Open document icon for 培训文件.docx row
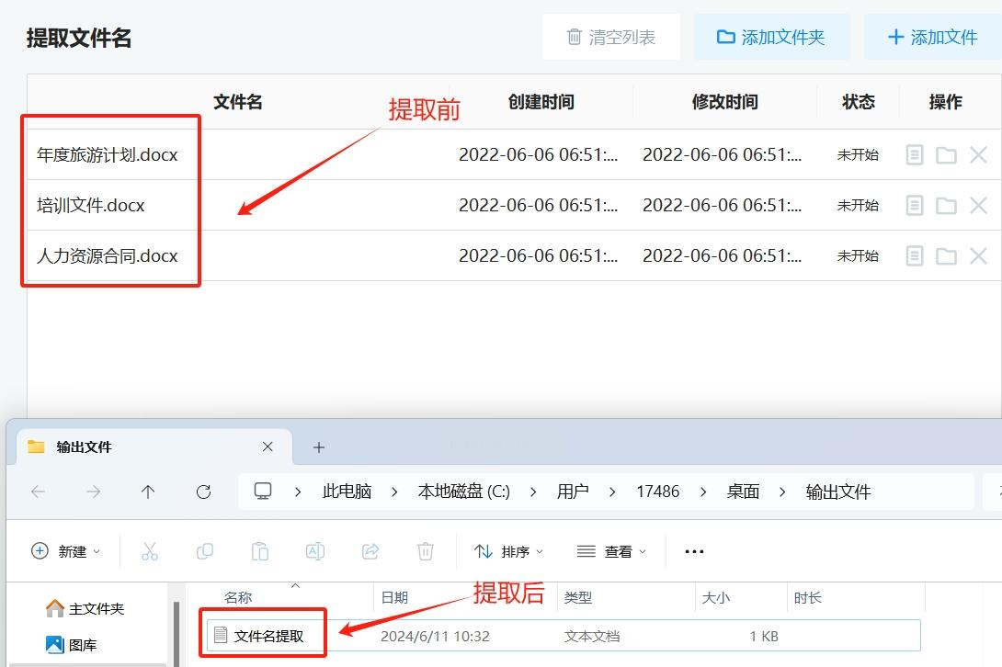The height and width of the screenshot is (667, 1002). [915, 205]
